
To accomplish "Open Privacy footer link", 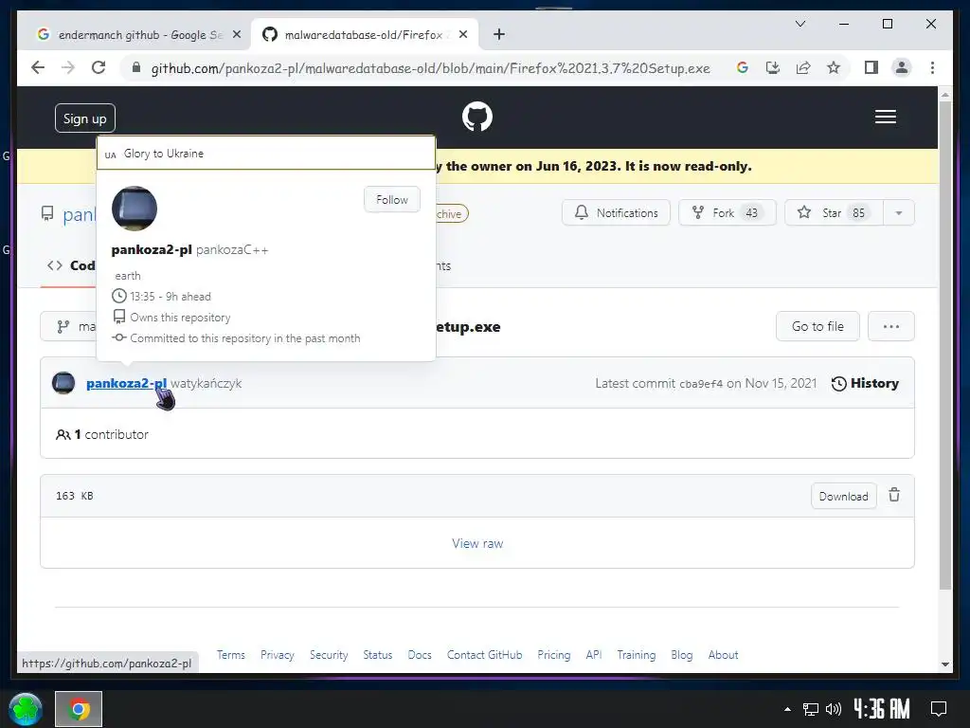I will [278, 654].
